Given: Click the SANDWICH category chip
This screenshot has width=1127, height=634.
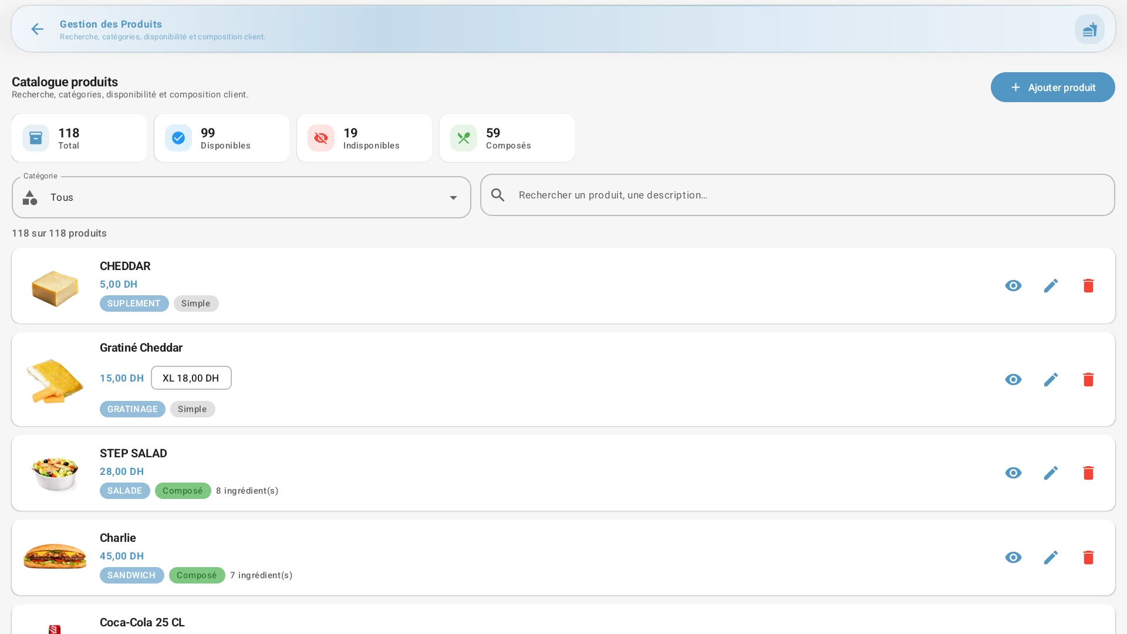Looking at the screenshot, I should click(x=132, y=575).
